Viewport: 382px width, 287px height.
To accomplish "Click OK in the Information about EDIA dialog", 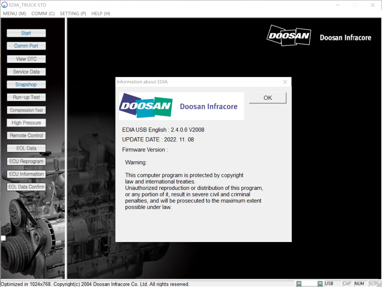I will point(268,98).
